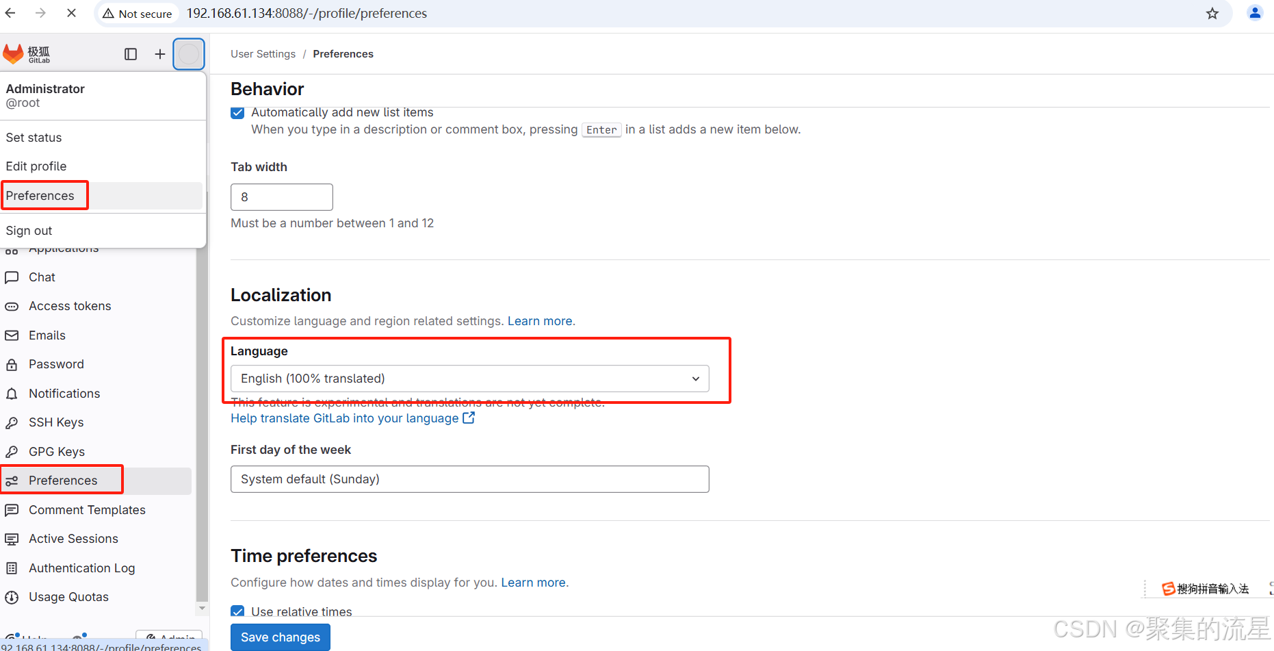Click the Comment Templates sidebar icon

[x=12, y=510]
